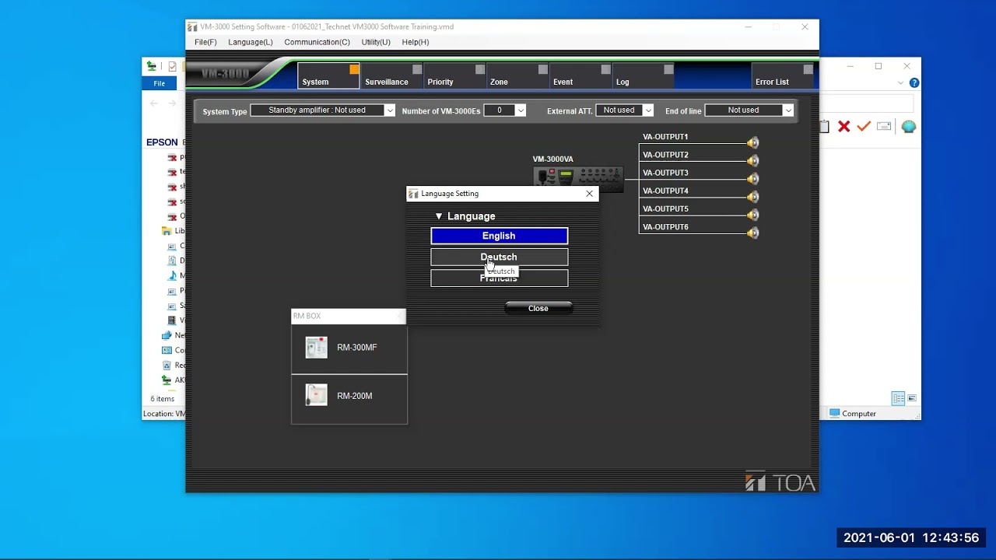
Task: Open the File(F) menu
Action: pos(205,42)
